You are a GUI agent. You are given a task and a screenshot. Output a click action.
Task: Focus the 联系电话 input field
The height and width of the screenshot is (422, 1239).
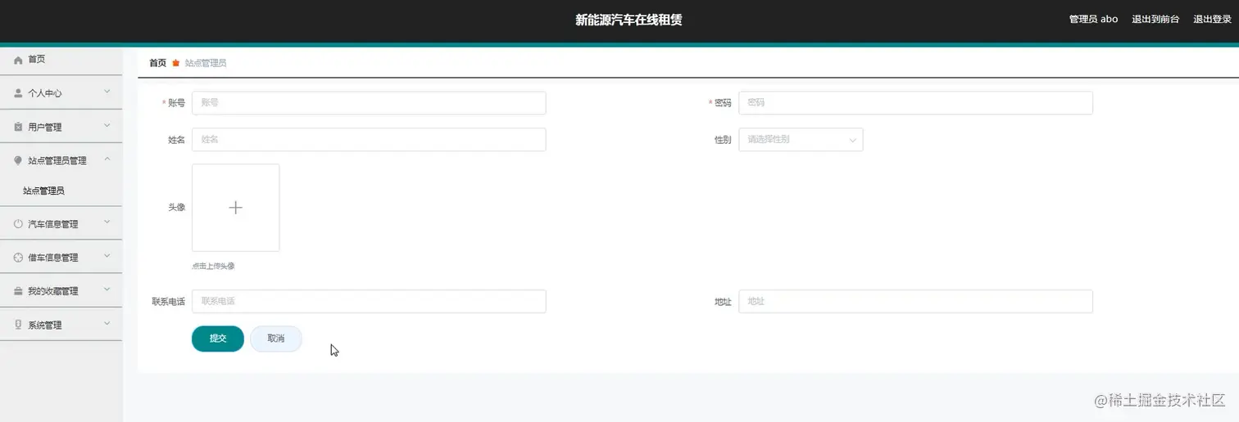tap(369, 302)
